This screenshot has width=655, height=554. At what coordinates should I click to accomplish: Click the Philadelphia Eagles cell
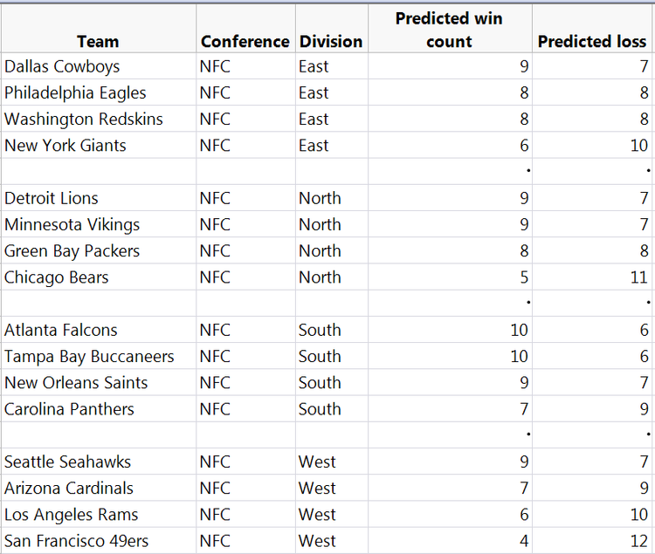tap(75, 92)
